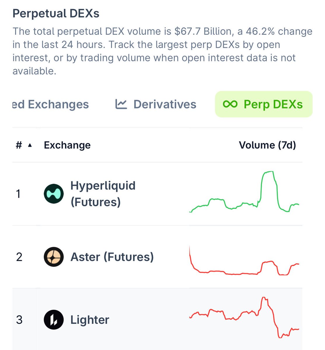Open the Aster (Futures) exchange link
325x350 pixels.
click(x=112, y=257)
